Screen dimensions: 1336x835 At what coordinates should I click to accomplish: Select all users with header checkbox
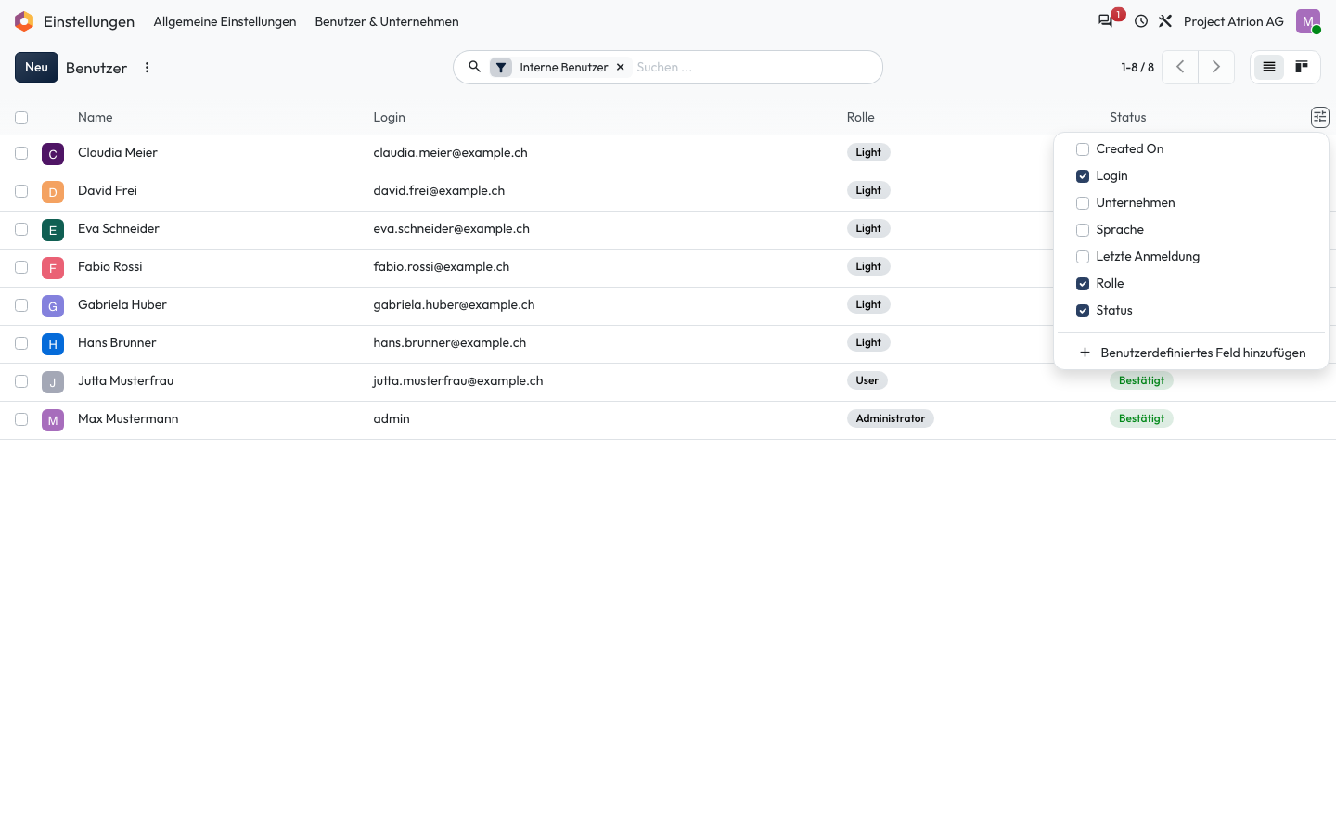21,118
